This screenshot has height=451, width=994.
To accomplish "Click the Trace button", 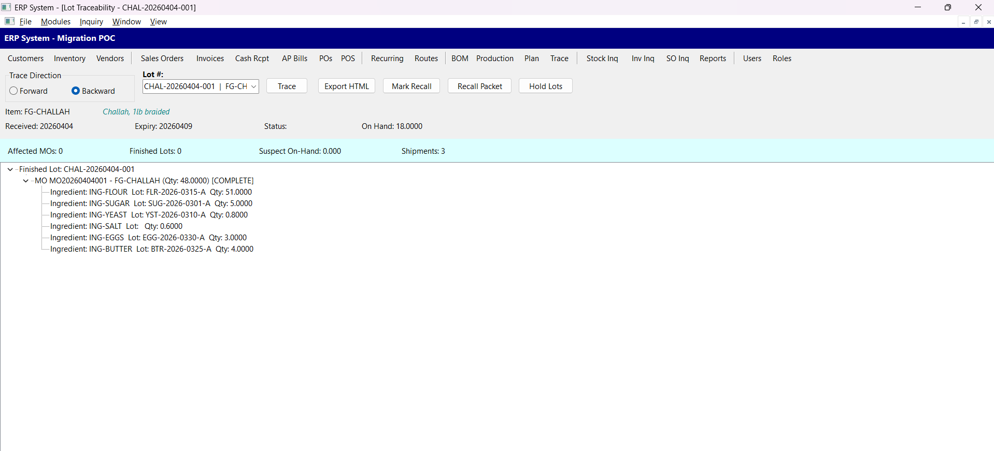I will [x=287, y=86].
